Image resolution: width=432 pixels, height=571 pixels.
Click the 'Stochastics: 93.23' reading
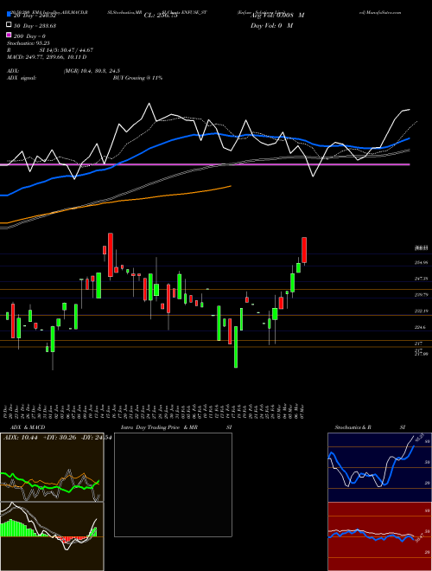click(x=29, y=43)
